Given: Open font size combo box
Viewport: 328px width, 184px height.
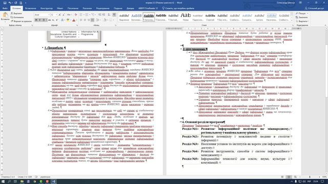Looking at the screenshot, I should coord(54,15).
